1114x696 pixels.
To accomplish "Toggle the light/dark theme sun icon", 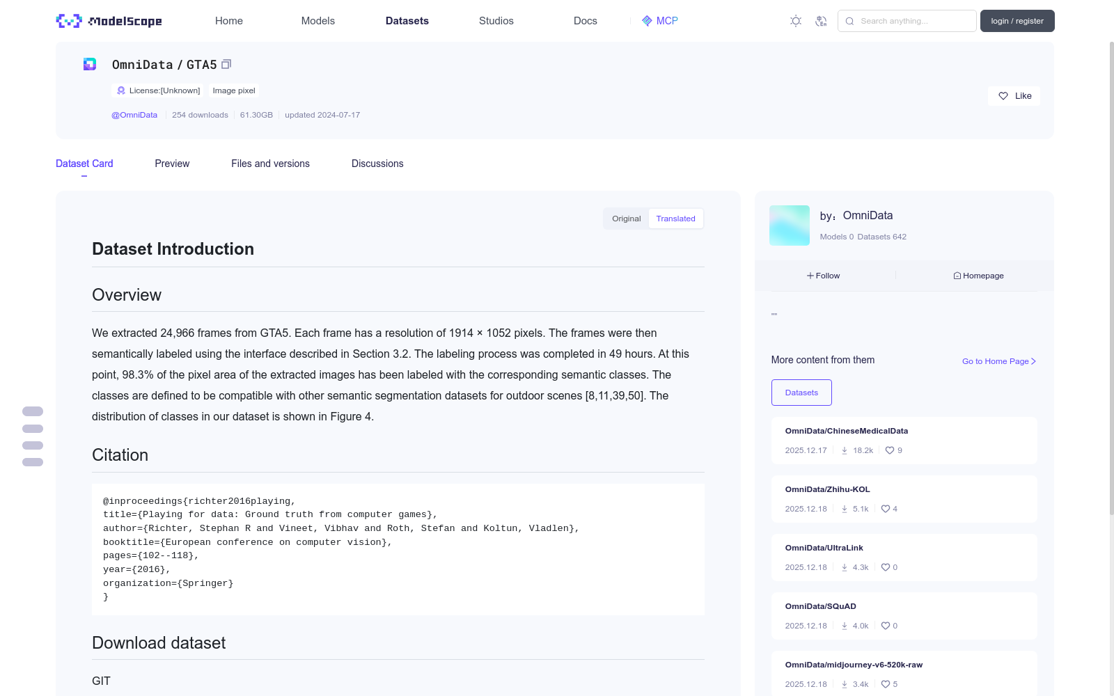I will (796, 21).
